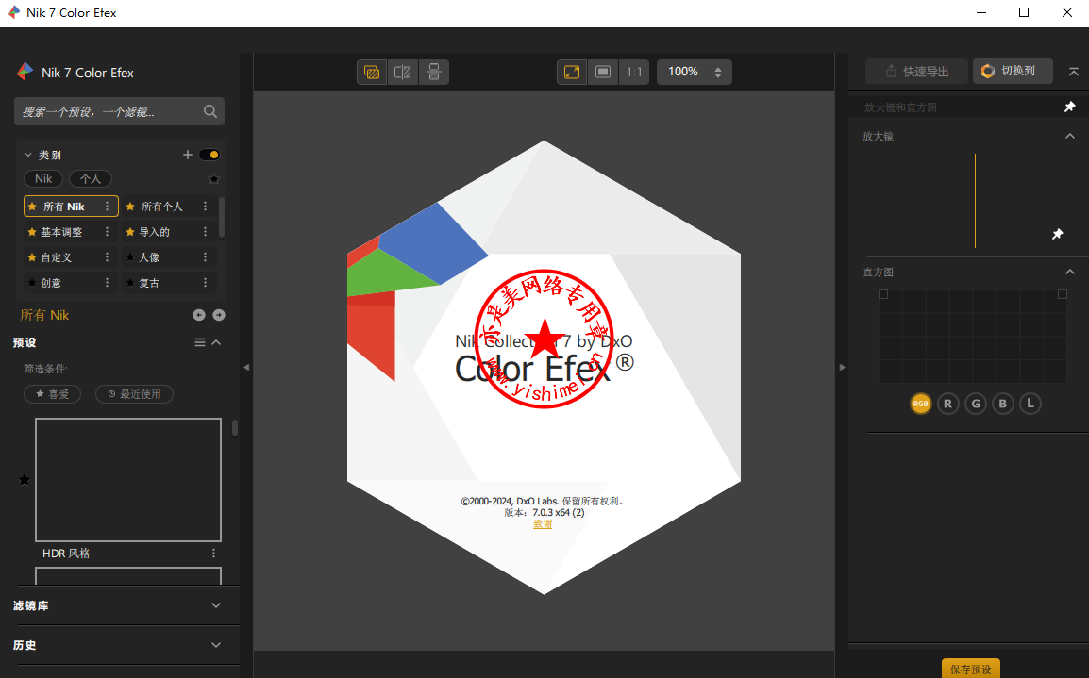
Task: Click the search magnifier icon
Action: pos(209,111)
